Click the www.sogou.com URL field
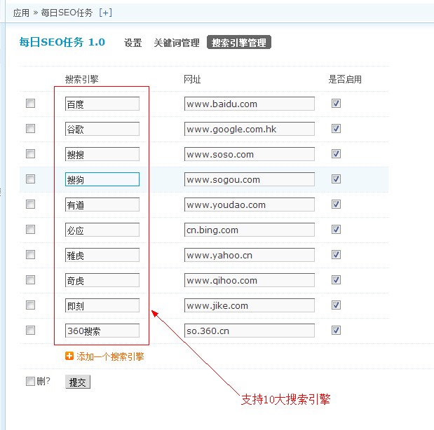 click(x=250, y=179)
